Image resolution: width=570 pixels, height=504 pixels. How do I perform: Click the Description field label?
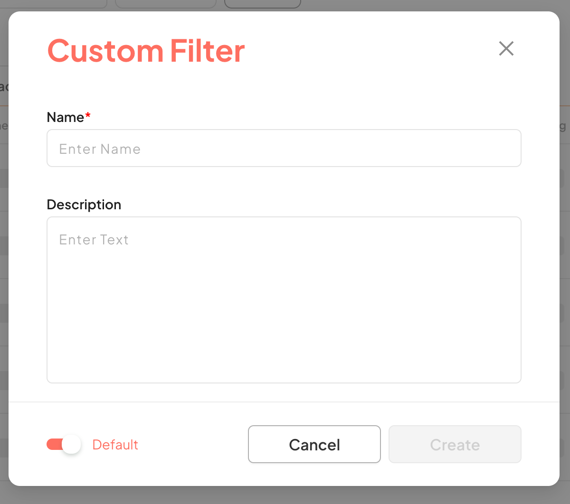84,205
